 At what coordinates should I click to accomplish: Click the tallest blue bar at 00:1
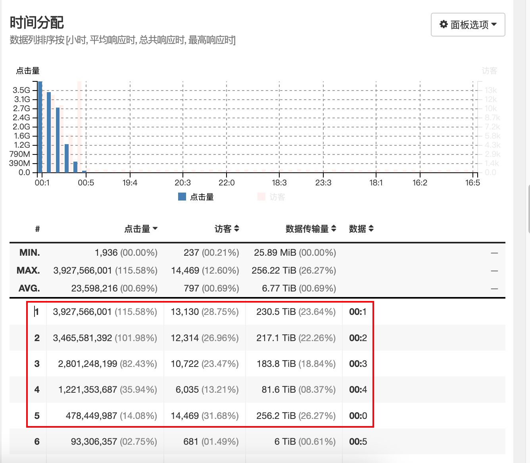[x=40, y=127]
